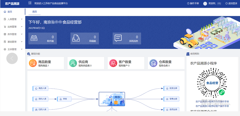Click the user avatar icon
The image size is (240, 116).
click(205, 3)
